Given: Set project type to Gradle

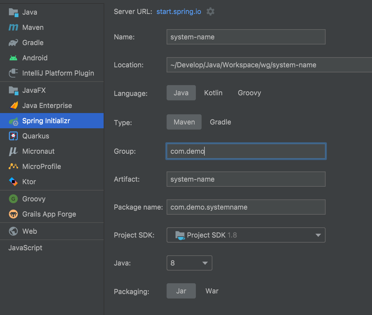Looking at the screenshot, I should pyautogui.click(x=220, y=122).
